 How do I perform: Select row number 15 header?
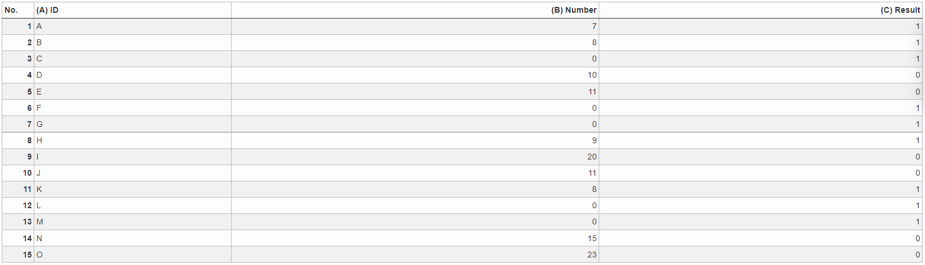(18, 255)
